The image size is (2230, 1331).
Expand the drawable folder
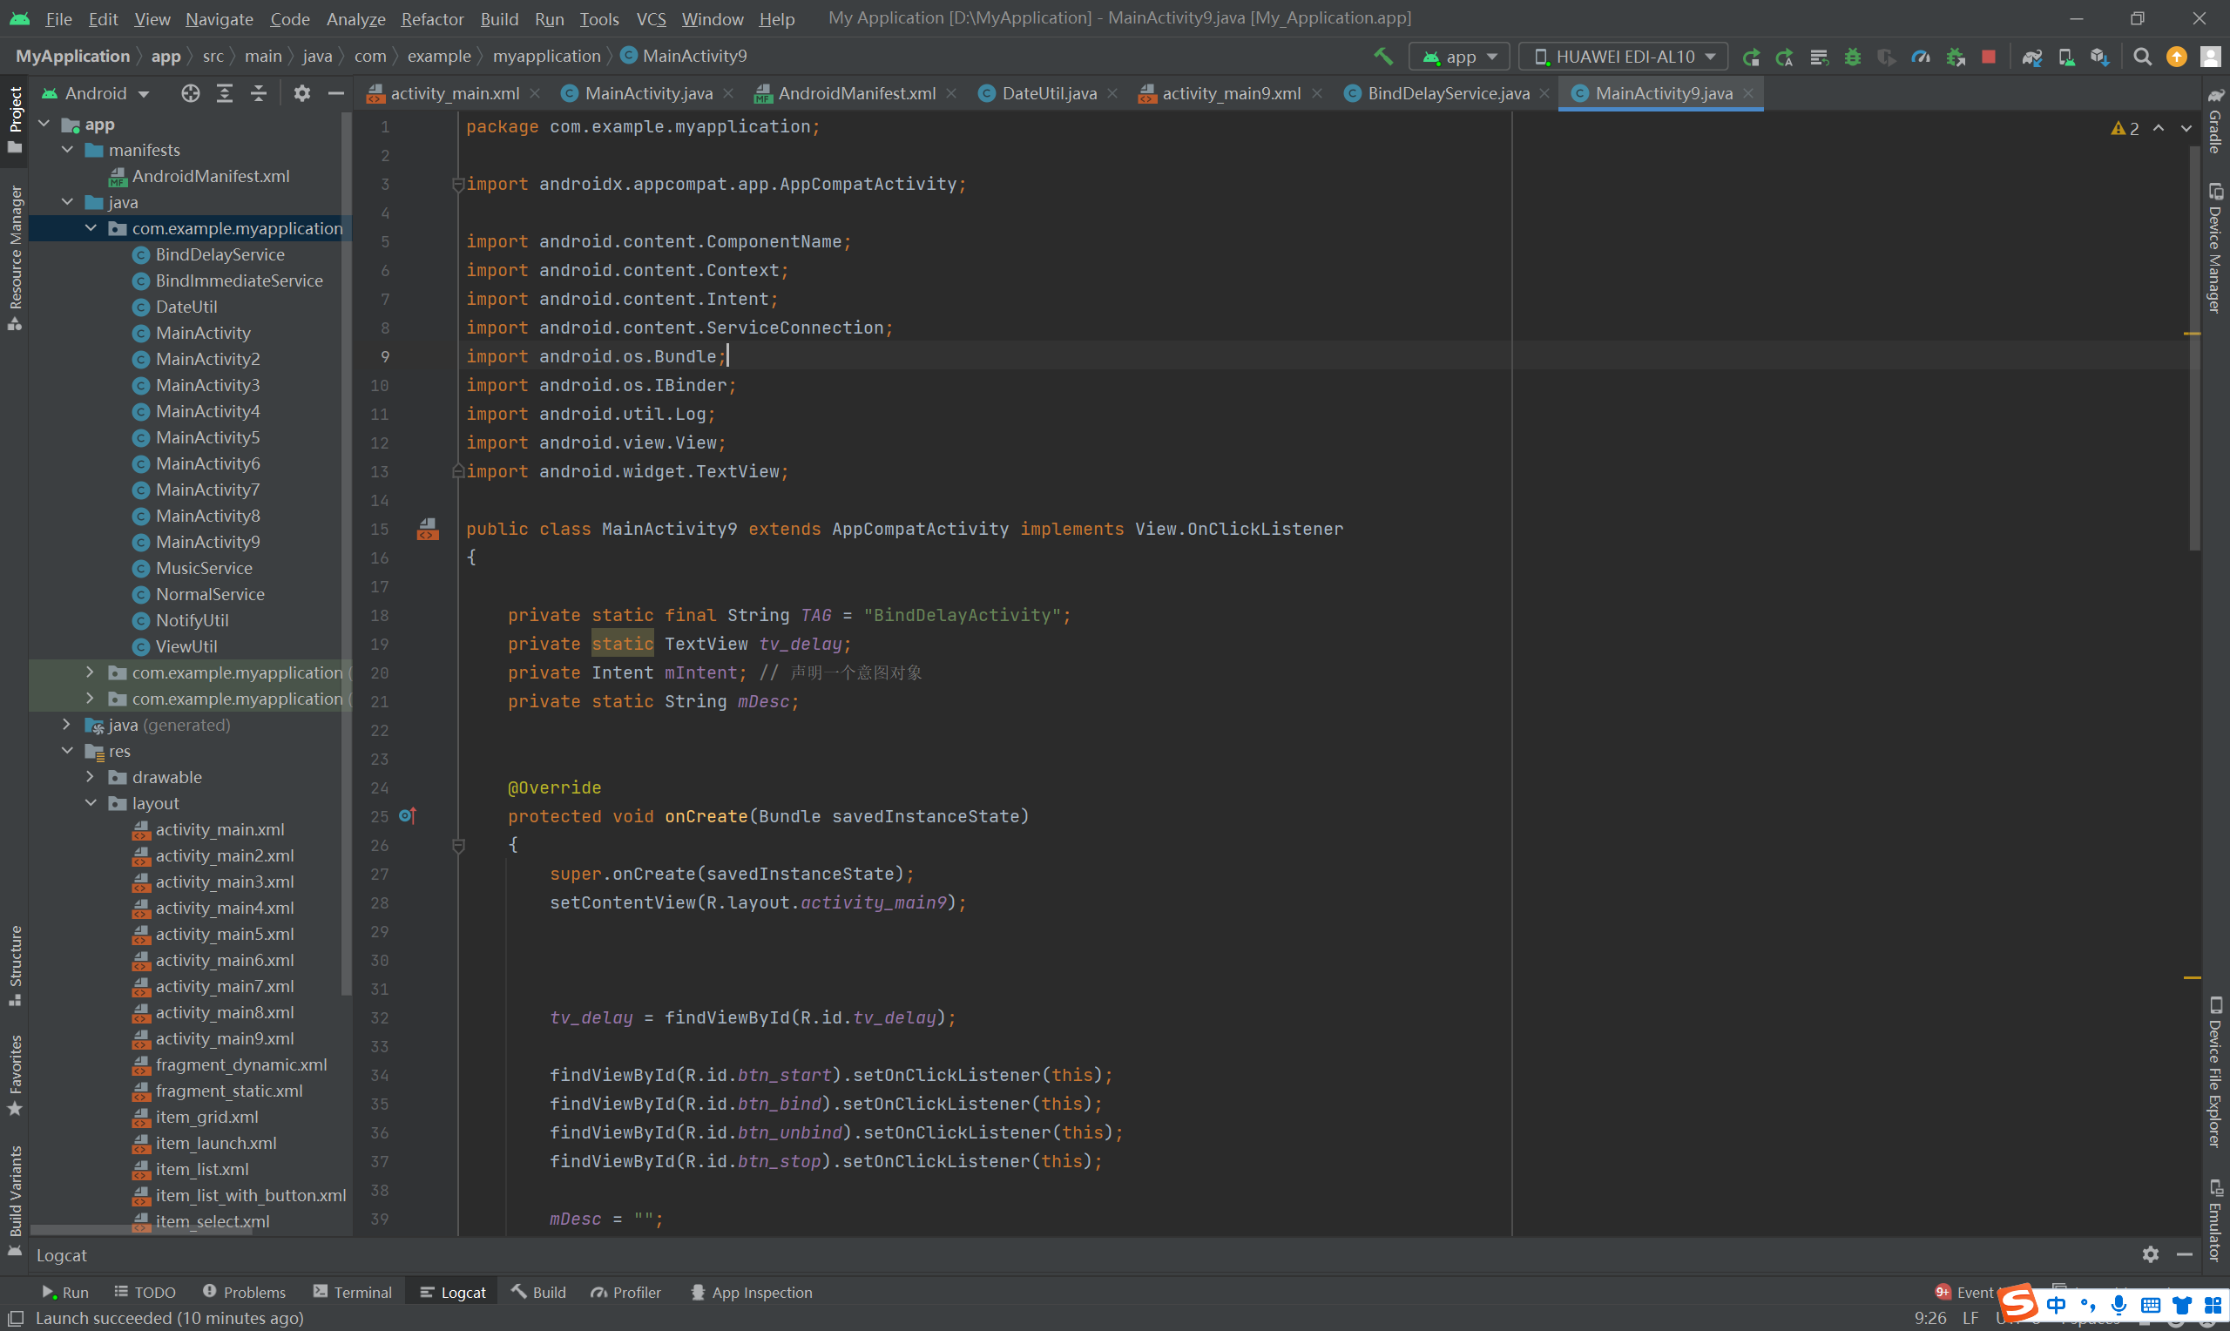90,777
